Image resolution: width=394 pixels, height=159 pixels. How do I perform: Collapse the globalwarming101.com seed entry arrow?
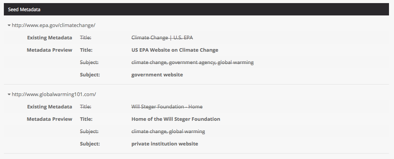point(9,95)
